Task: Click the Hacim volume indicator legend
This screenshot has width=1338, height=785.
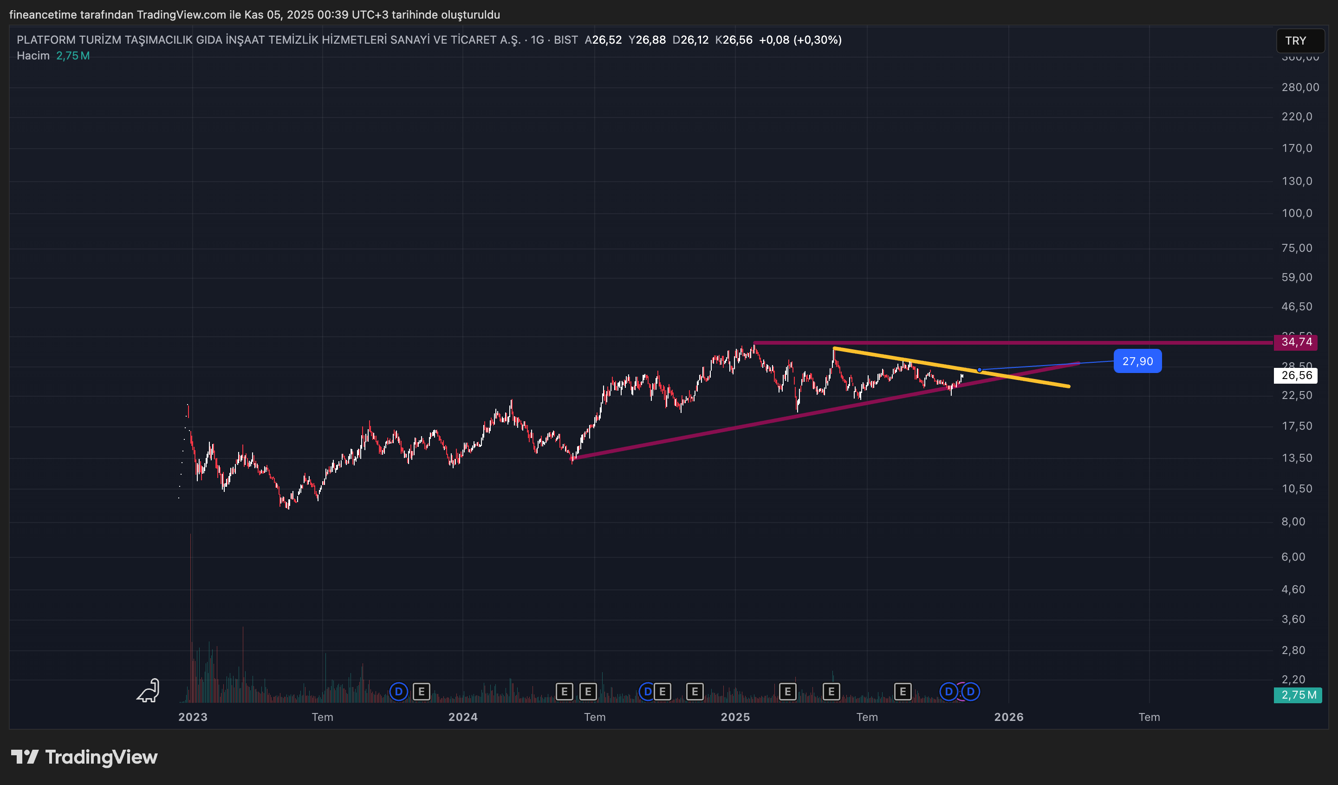Action: [x=33, y=56]
